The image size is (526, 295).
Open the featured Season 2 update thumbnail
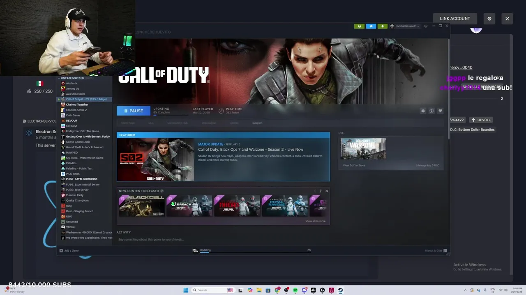(x=155, y=159)
